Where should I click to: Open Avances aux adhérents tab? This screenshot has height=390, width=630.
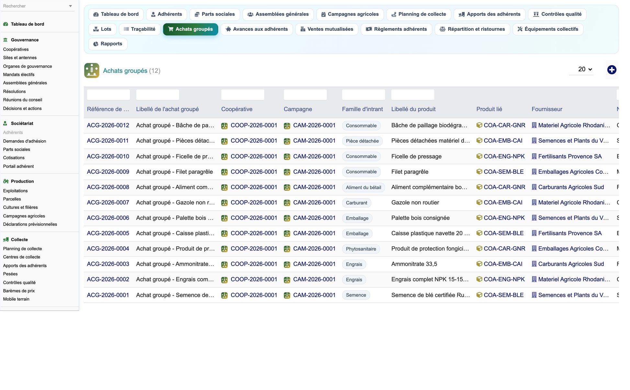point(257,29)
